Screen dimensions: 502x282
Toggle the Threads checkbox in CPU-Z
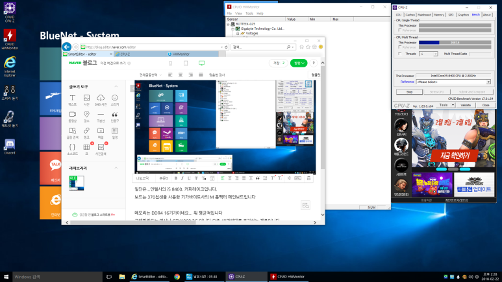click(x=400, y=54)
